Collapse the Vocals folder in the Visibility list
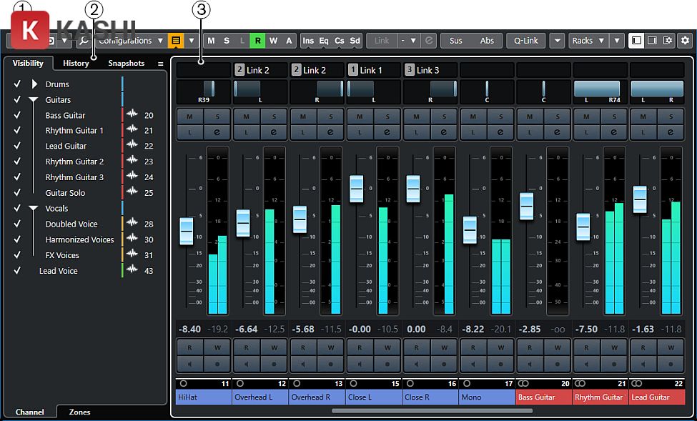This screenshot has height=421, width=697. click(32, 208)
